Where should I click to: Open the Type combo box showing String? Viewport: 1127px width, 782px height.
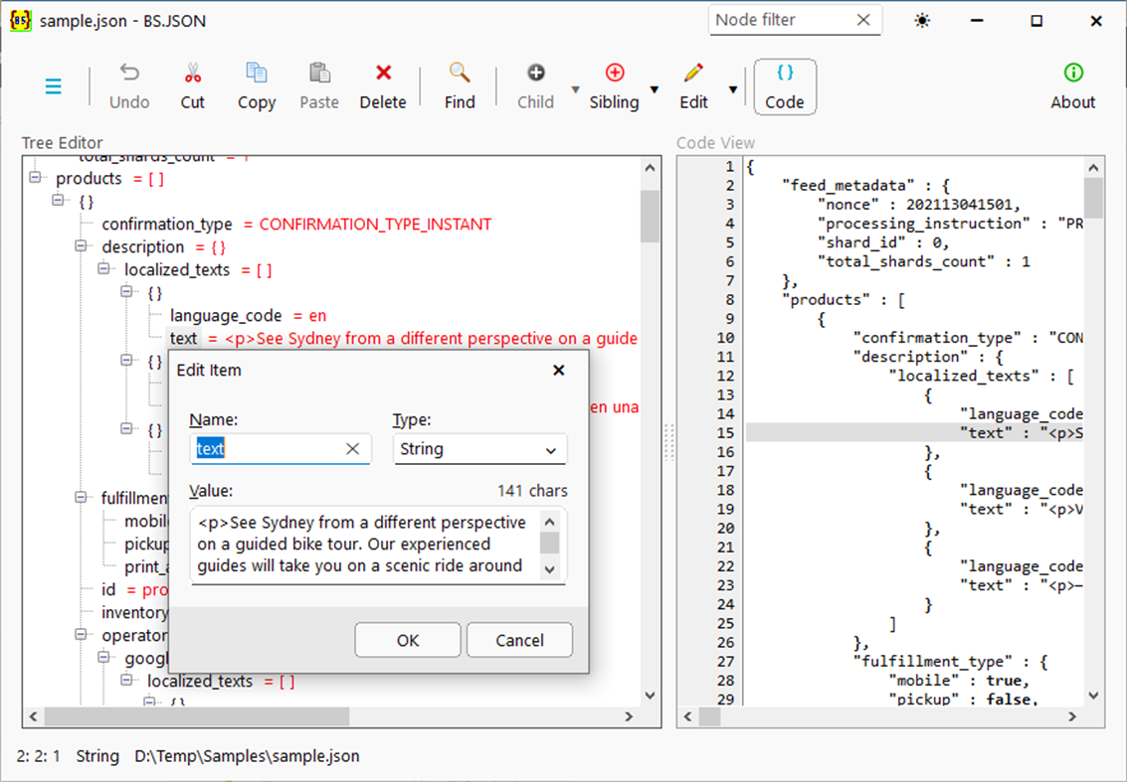point(479,449)
